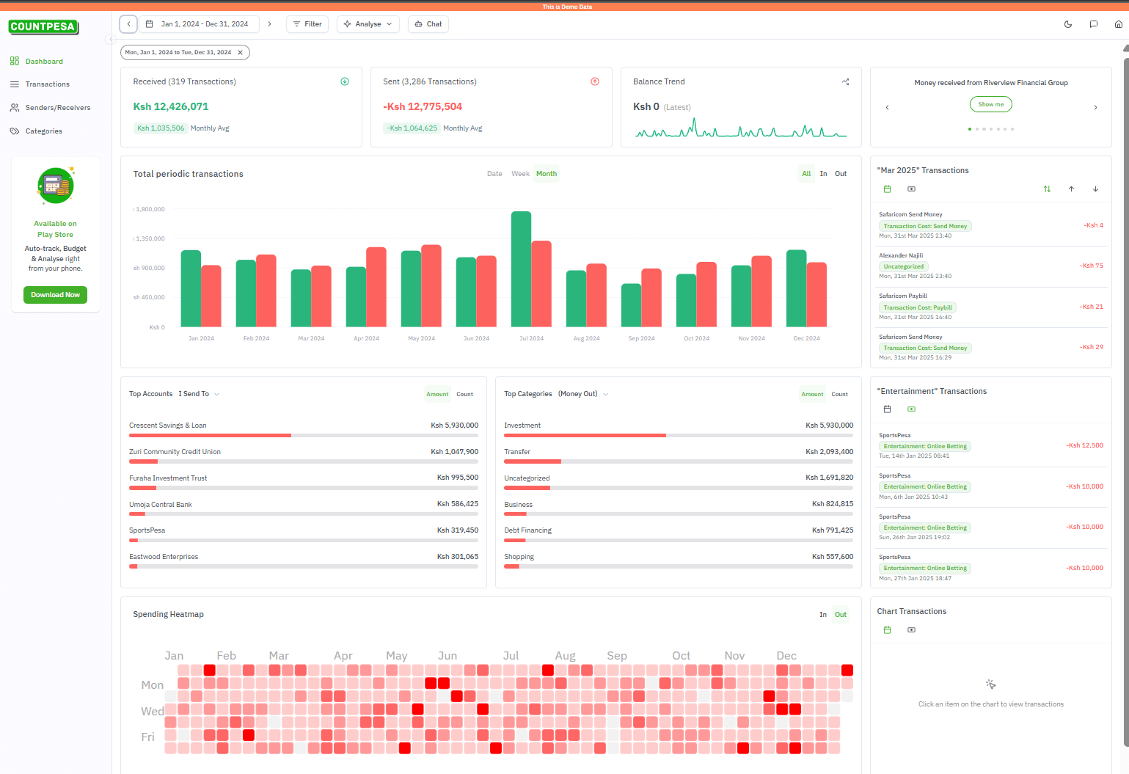The image size is (1129, 774).
Task: Show only In transactions in chart
Action: pos(823,174)
